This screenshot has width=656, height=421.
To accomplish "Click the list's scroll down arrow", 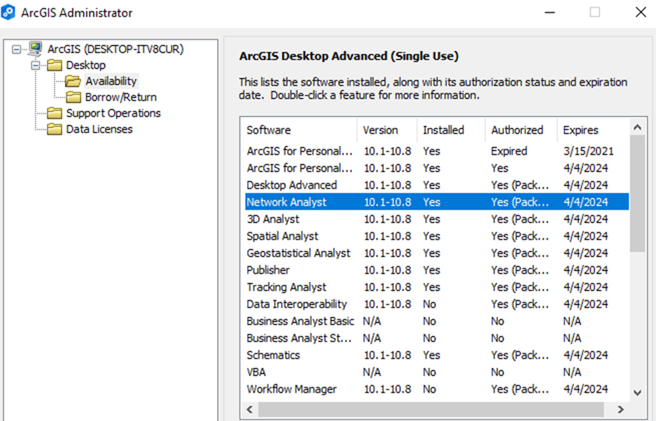I will pos(637,393).
